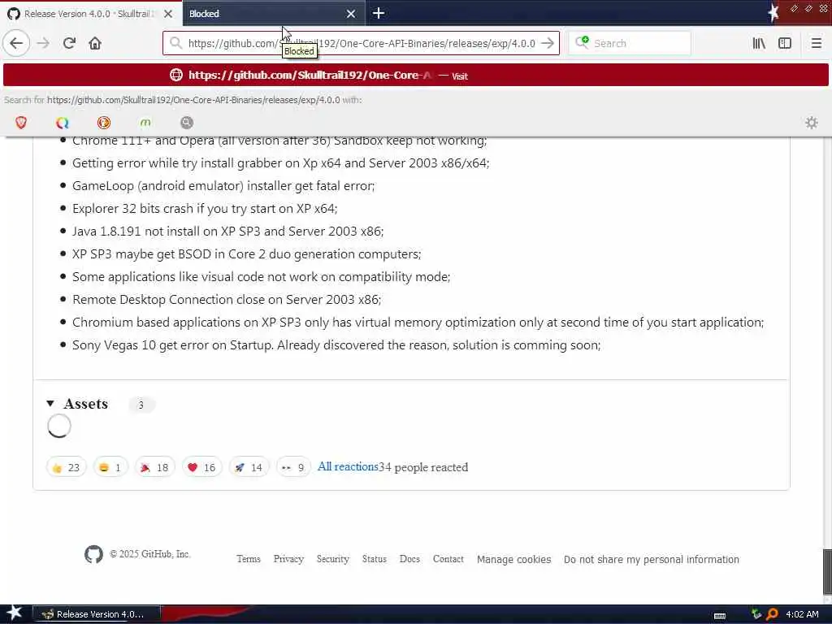Click the keyboard tray icon
Screen dimensions: 832x624
click(x=720, y=615)
